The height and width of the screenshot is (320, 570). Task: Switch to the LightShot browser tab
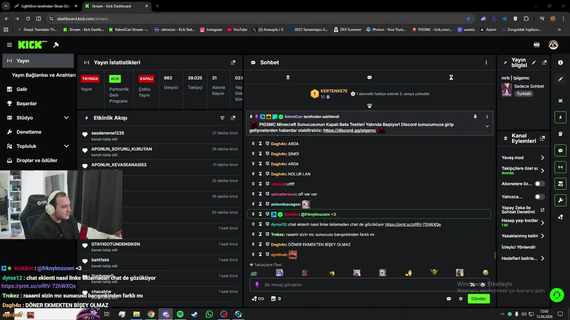coord(45,6)
